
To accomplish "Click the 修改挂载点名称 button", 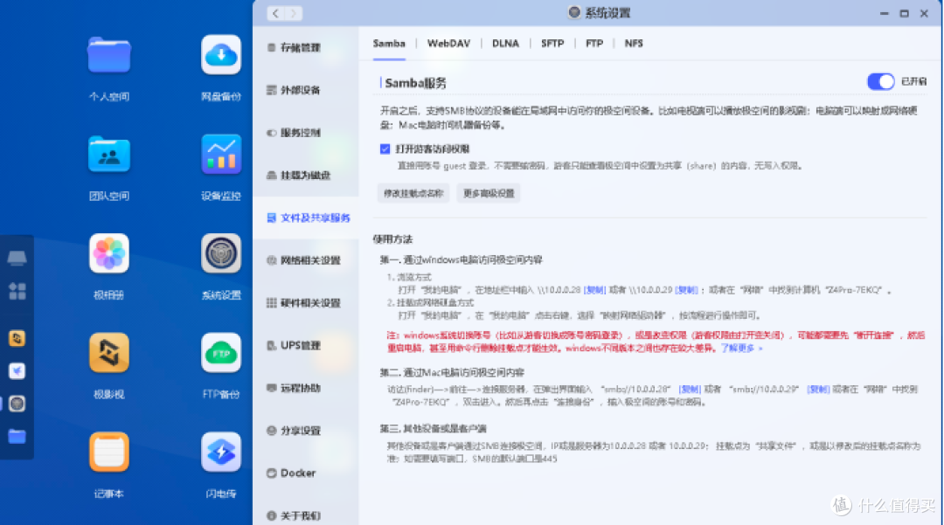I will tap(413, 193).
